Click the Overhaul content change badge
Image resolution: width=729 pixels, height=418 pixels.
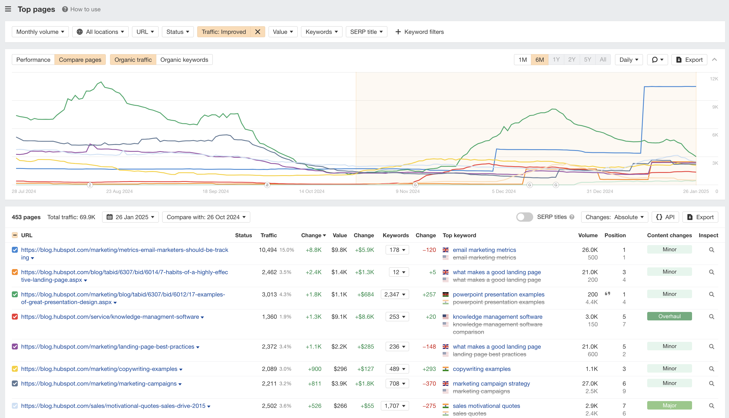(669, 316)
